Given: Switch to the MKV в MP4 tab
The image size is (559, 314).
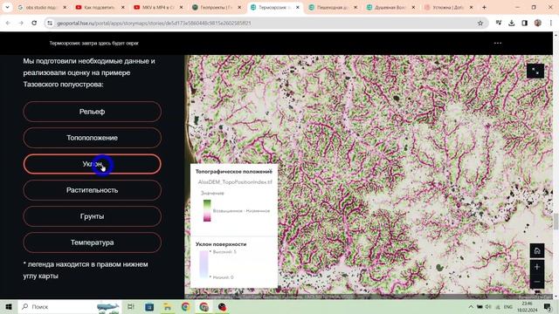Looking at the screenshot, I should coord(157,7).
